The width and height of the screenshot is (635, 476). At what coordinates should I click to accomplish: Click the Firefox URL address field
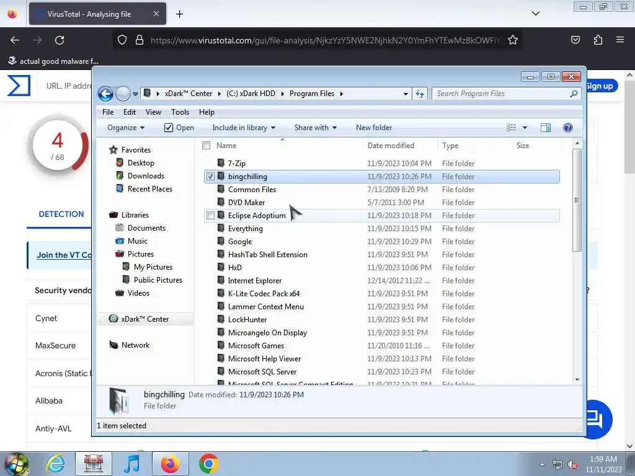(325, 40)
